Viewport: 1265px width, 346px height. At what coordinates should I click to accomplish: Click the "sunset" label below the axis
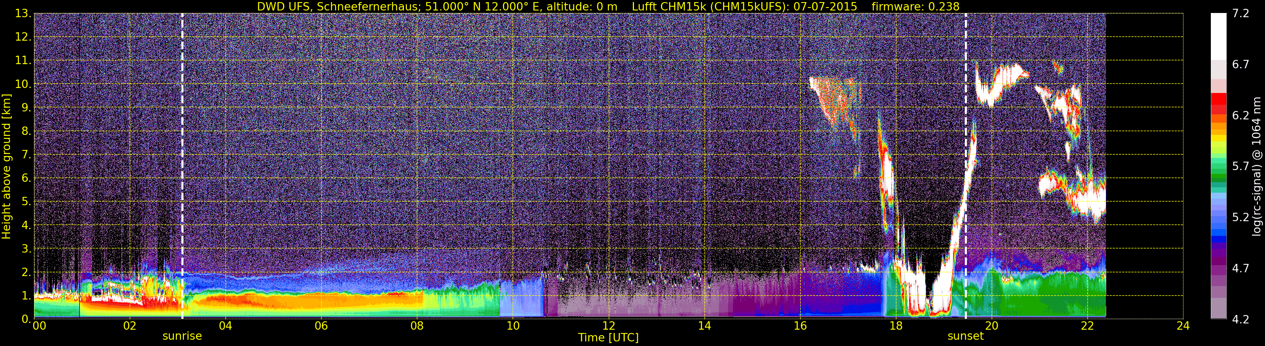tap(966, 336)
